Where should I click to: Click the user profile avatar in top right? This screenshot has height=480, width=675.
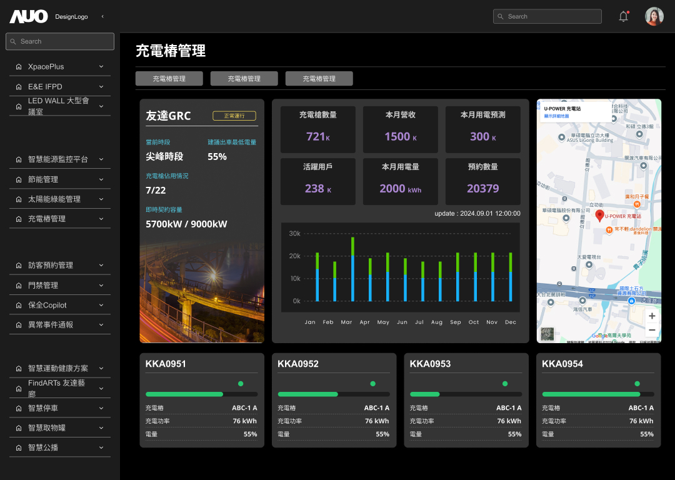coord(654,16)
